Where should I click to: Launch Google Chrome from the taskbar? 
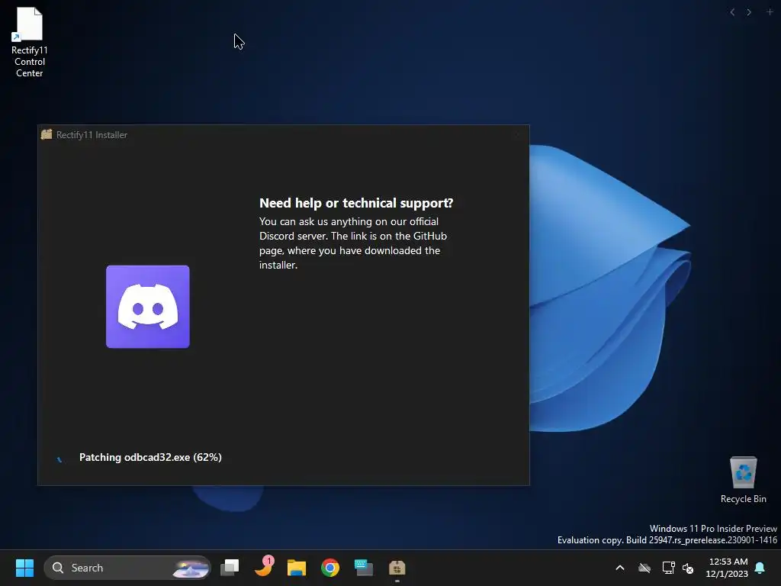pos(329,568)
